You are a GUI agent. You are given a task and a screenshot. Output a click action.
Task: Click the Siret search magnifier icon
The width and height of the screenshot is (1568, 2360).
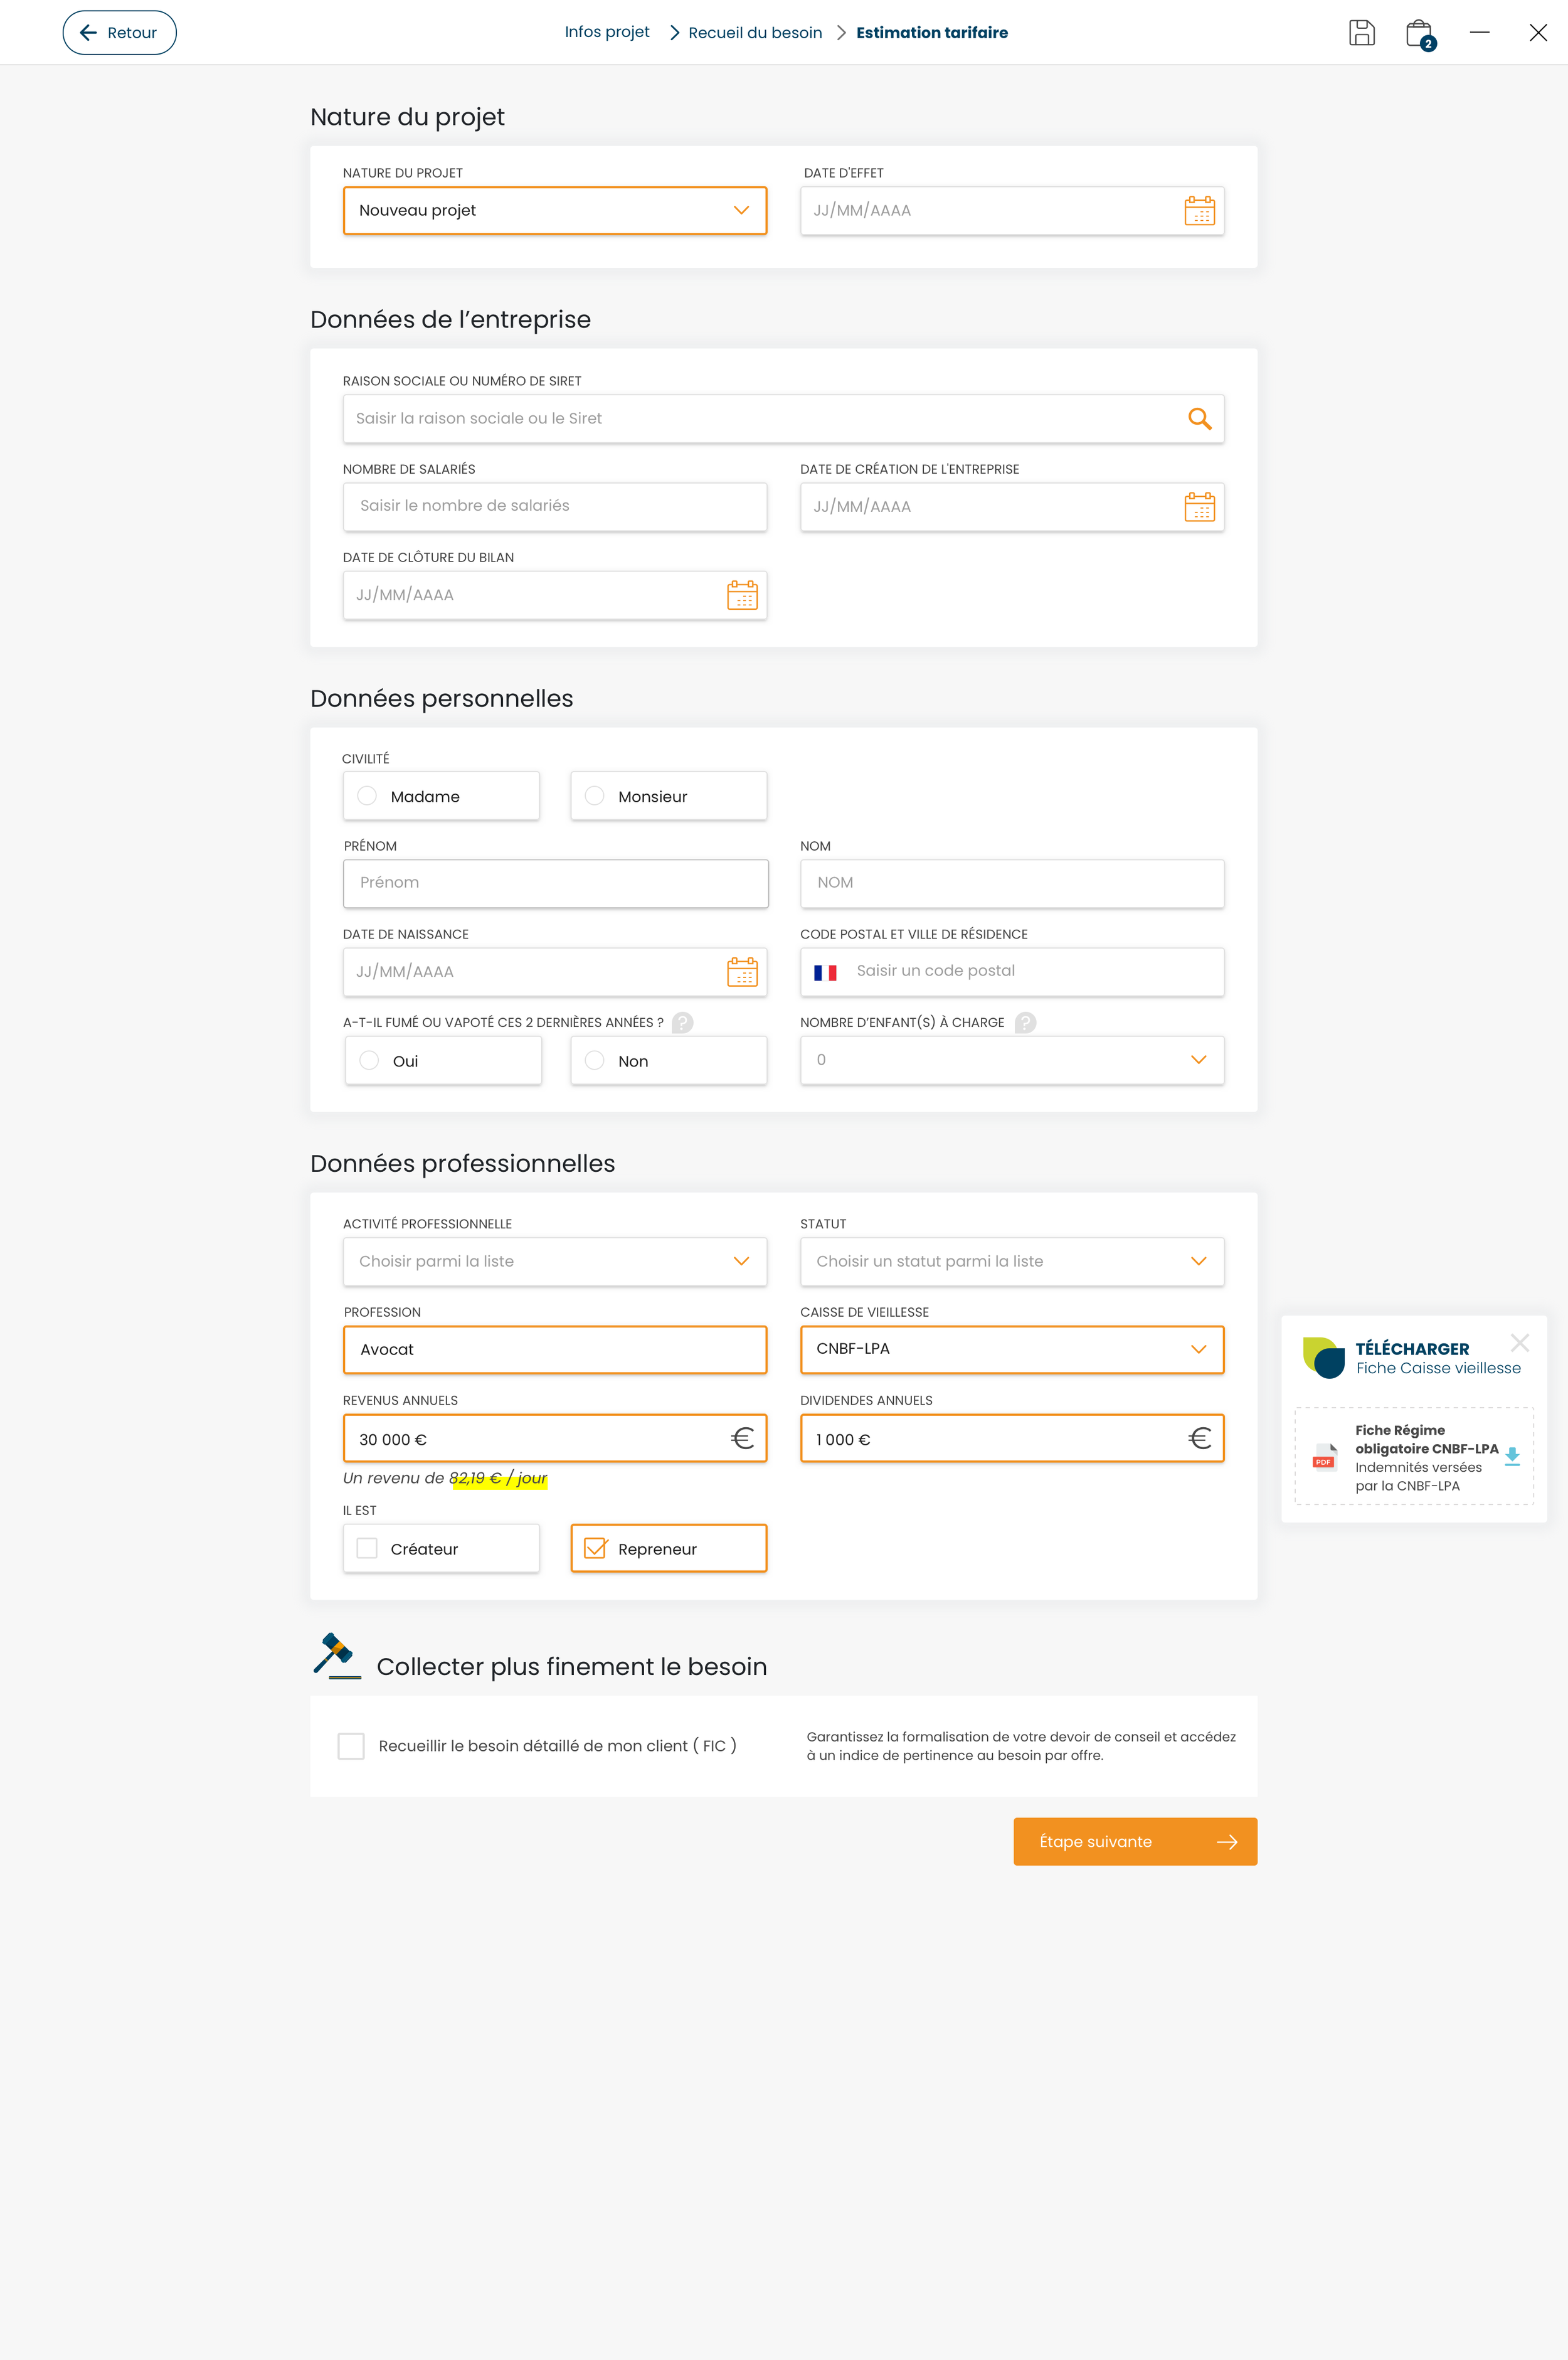(x=1199, y=419)
